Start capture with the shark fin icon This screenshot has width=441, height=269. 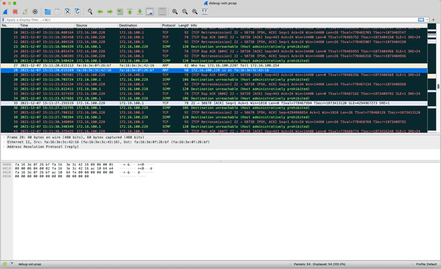[6, 12]
